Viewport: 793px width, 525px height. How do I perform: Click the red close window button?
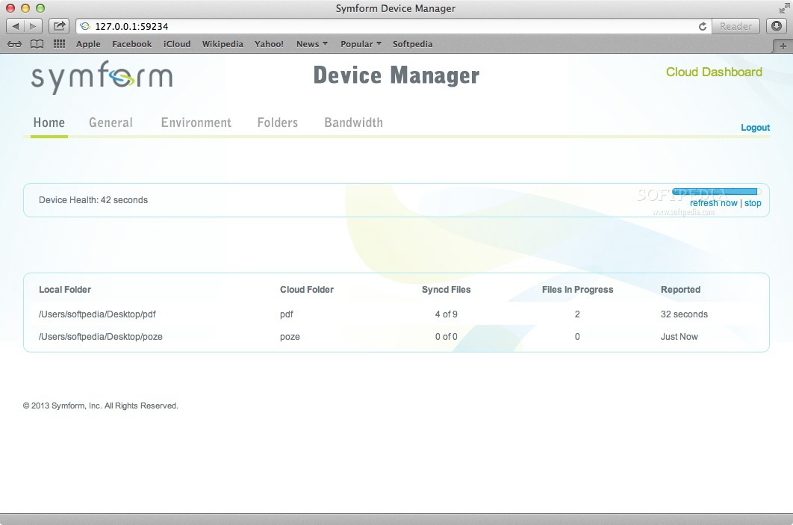10,8
